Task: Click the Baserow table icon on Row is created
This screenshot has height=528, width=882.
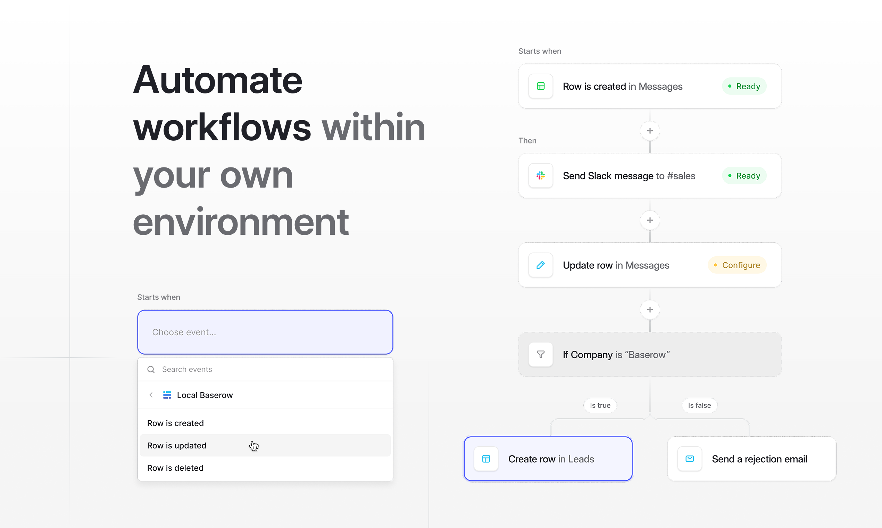Action: click(x=541, y=86)
